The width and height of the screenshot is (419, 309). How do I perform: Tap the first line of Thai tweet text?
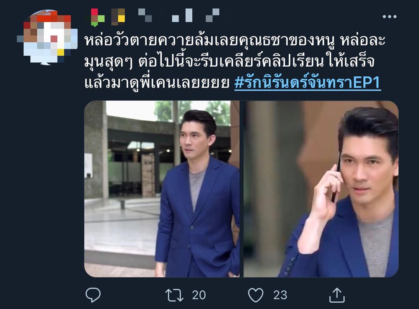coord(235,41)
